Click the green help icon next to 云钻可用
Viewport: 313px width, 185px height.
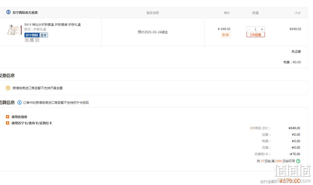tap(298, 161)
